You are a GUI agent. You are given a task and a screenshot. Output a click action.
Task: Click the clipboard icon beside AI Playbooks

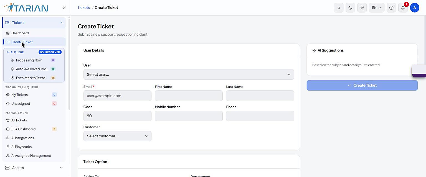8,147
